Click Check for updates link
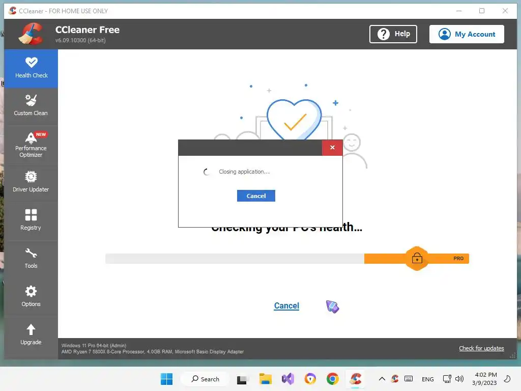Screen dimensions: 521x391 click(x=481, y=348)
